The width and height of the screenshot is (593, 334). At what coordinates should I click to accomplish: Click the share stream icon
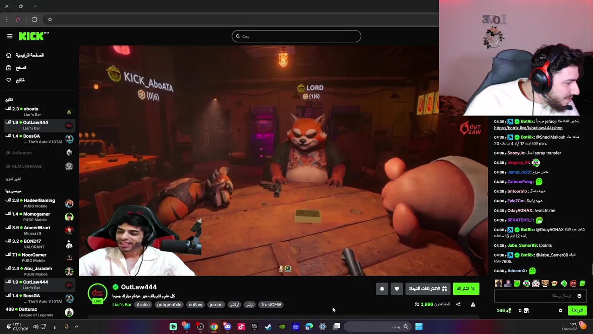click(x=458, y=304)
